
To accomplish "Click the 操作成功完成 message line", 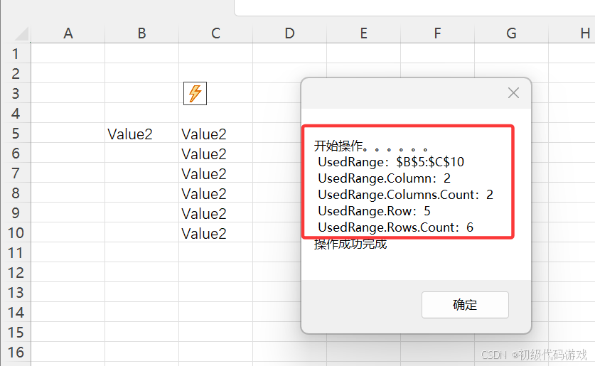I will click(x=350, y=244).
